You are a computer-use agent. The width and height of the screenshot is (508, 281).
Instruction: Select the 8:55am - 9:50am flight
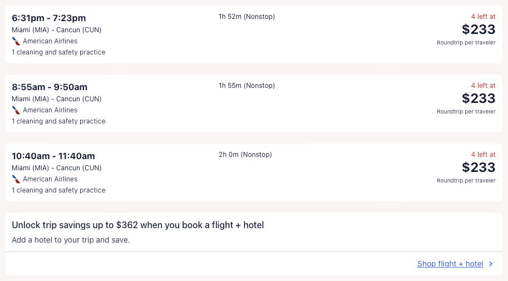(50, 87)
